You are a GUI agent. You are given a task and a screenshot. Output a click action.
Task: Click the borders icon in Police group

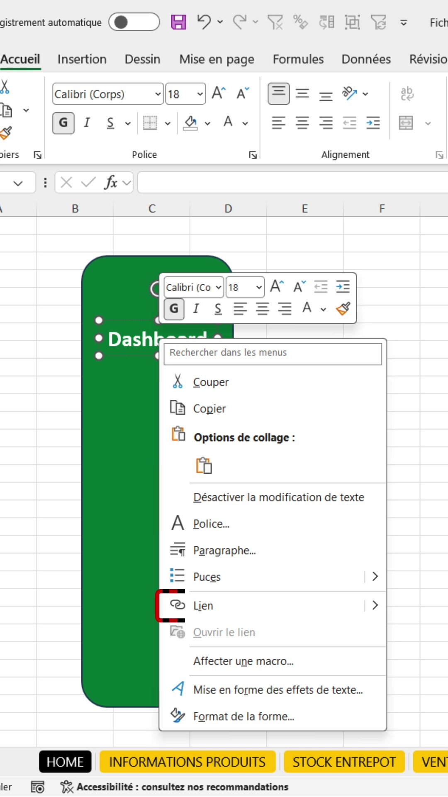(x=150, y=123)
